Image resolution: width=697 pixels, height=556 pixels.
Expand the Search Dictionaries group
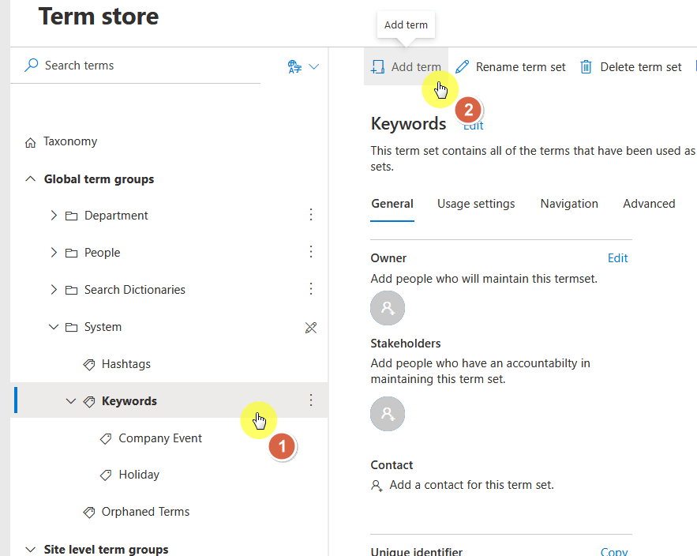point(54,290)
